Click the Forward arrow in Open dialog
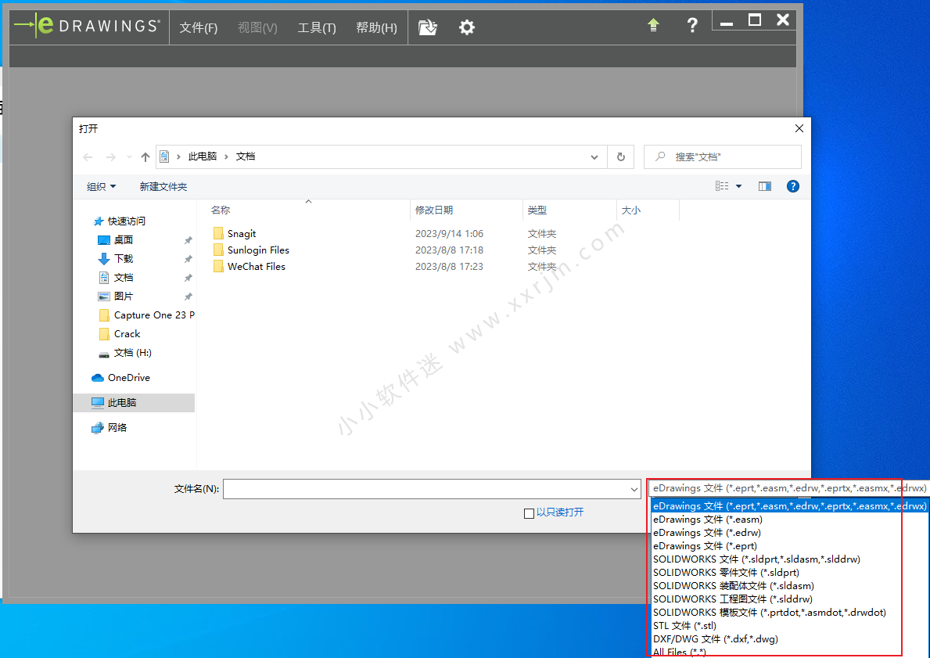This screenshot has width=930, height=658. [x=110, y=156]
